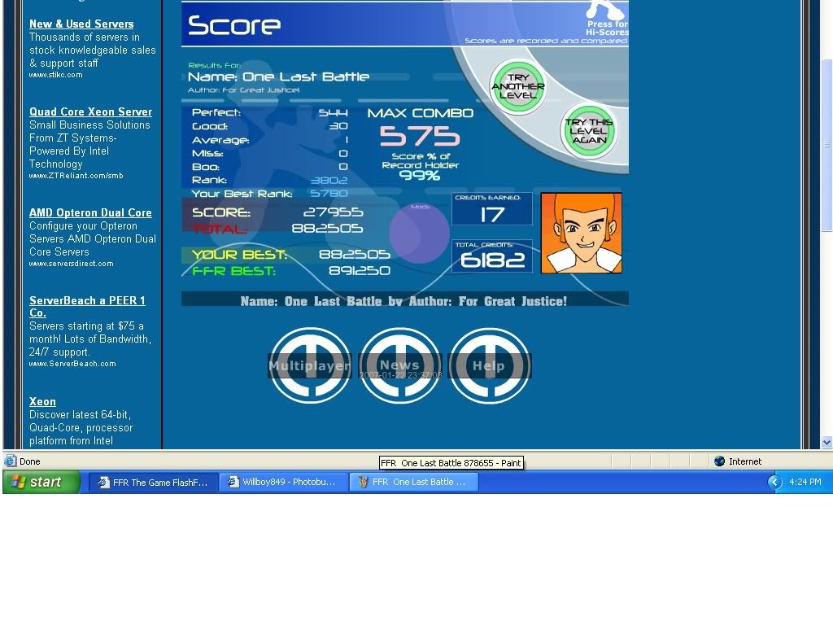Viewport: 833px width, 625px height.
Task: Open the New & Used Servers ad link
Action: tap(81, 24)
